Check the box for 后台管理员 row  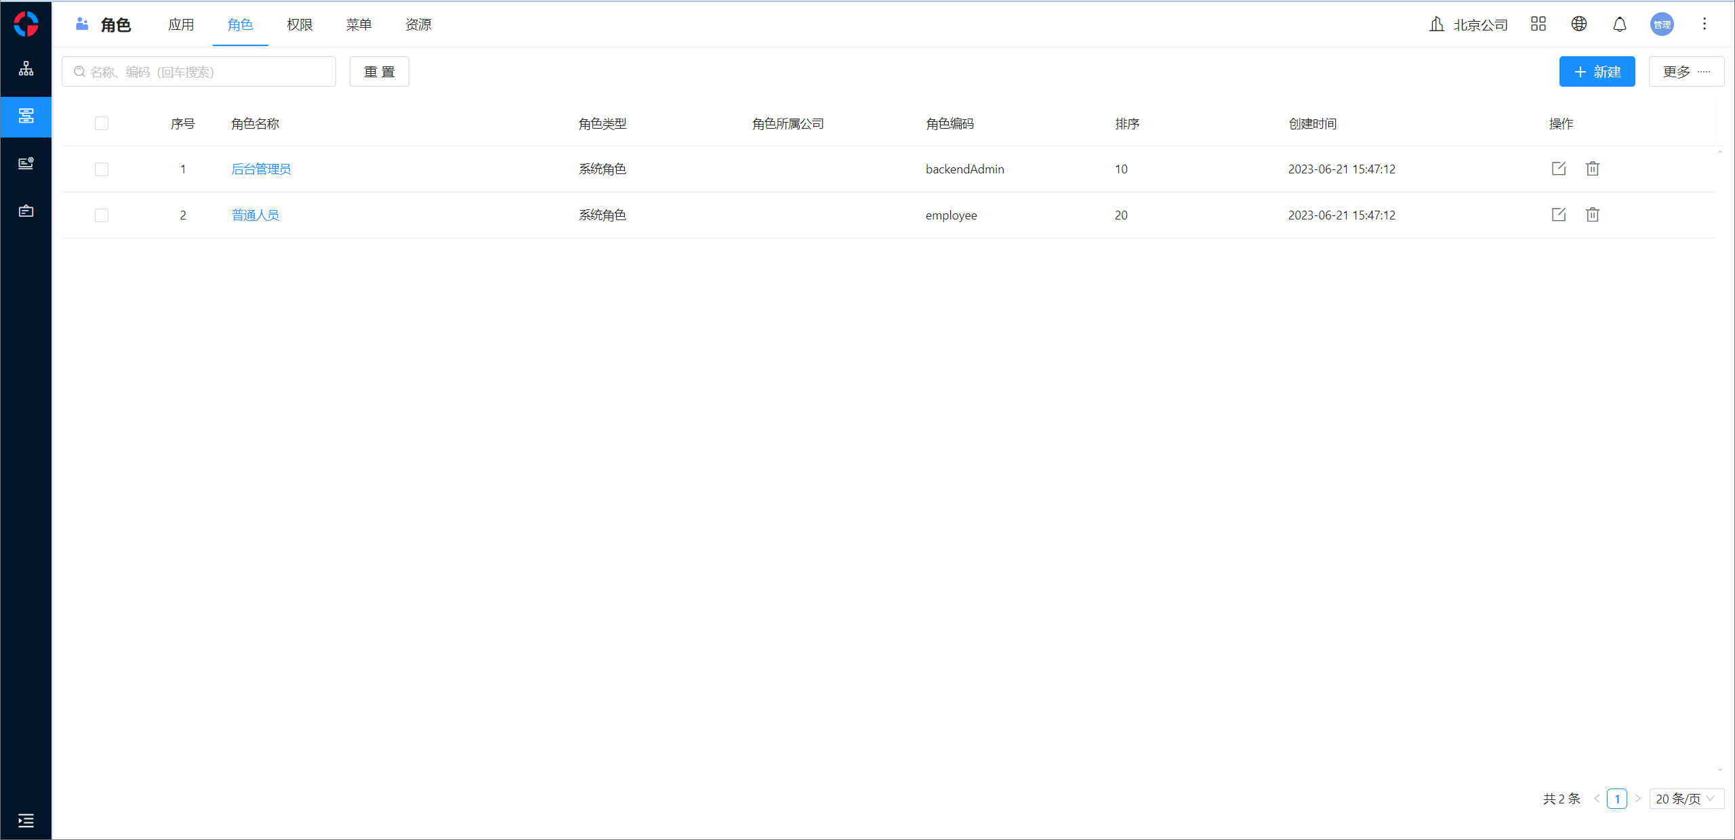click(102, 169)
